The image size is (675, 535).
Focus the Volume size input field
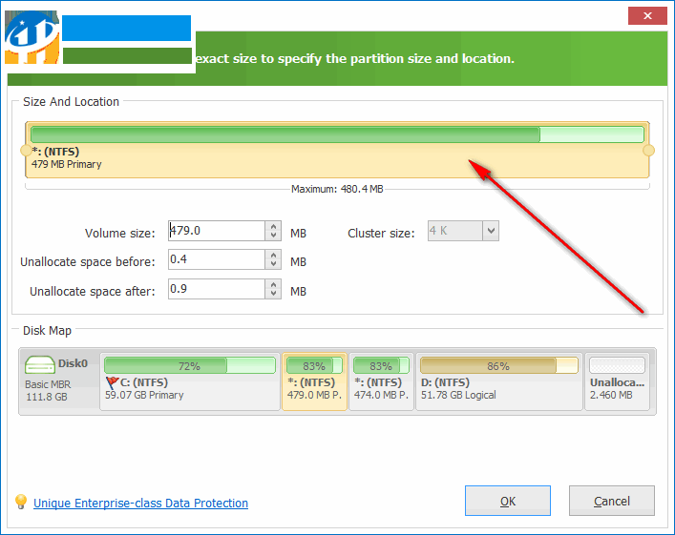pos(217,231)
